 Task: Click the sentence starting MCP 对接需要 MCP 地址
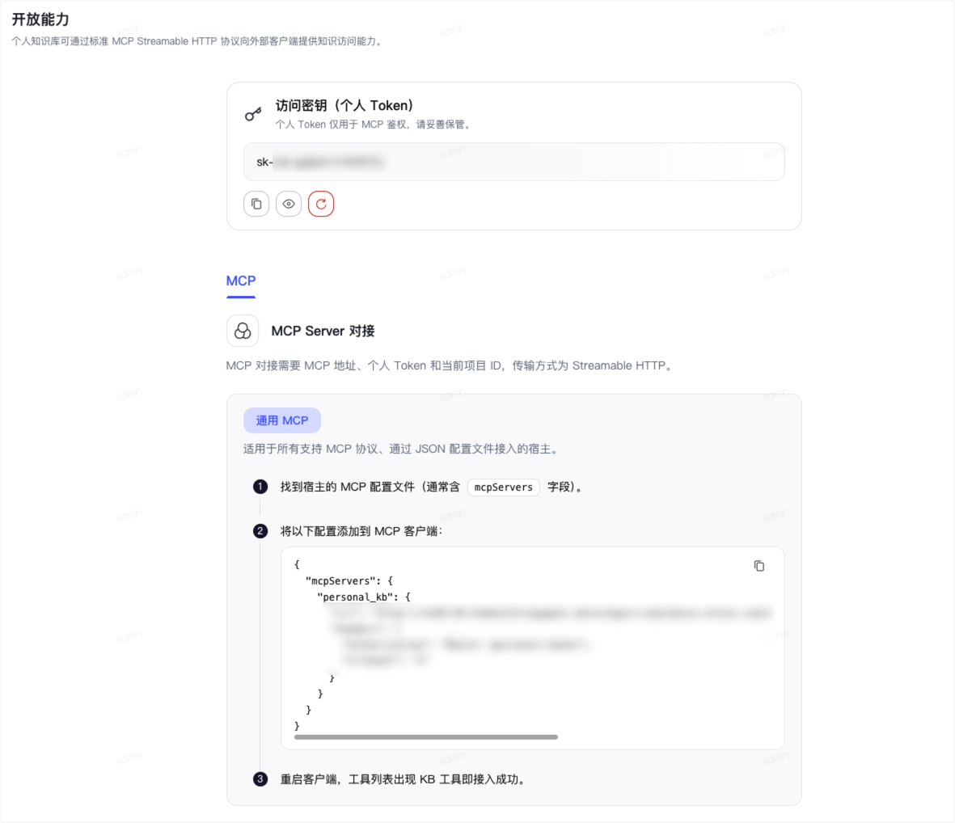450,365
